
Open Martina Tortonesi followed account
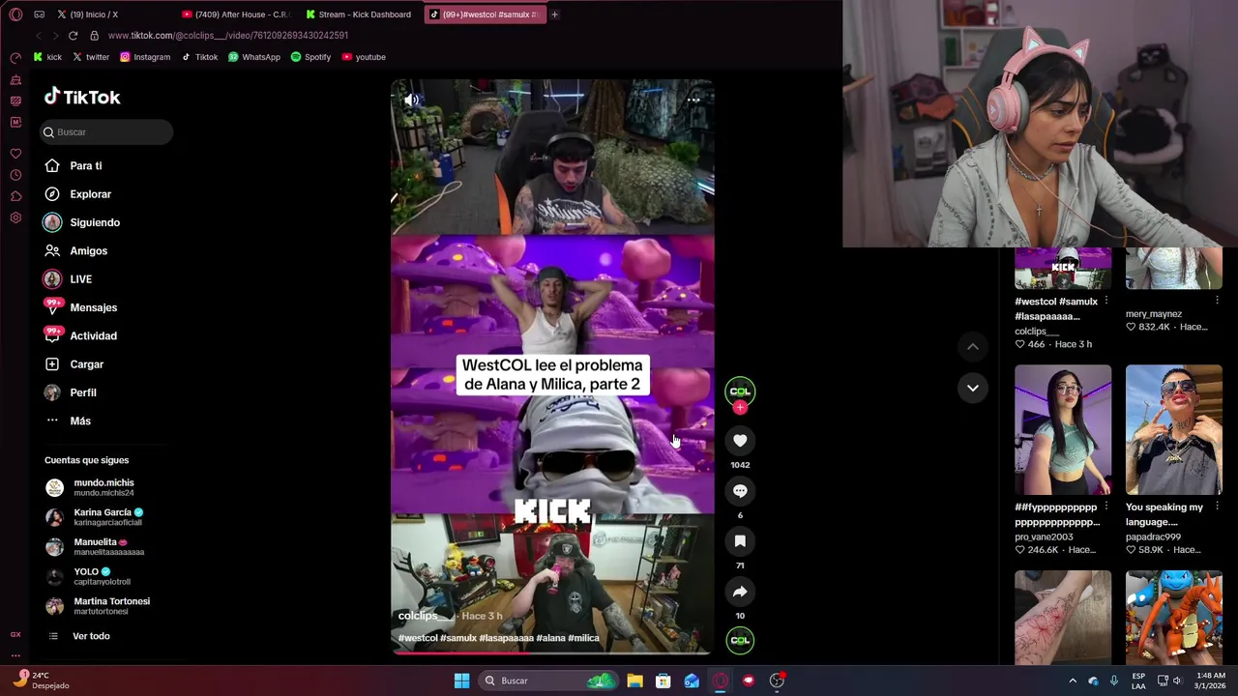pos(98,606)
